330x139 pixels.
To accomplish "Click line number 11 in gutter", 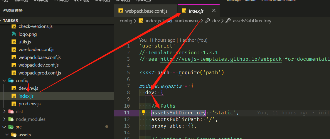I will tap(127, 113).
